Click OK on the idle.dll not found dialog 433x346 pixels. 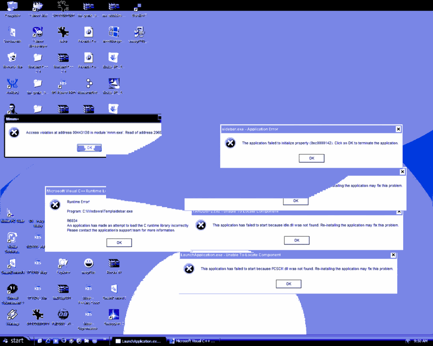click(297, 240)
